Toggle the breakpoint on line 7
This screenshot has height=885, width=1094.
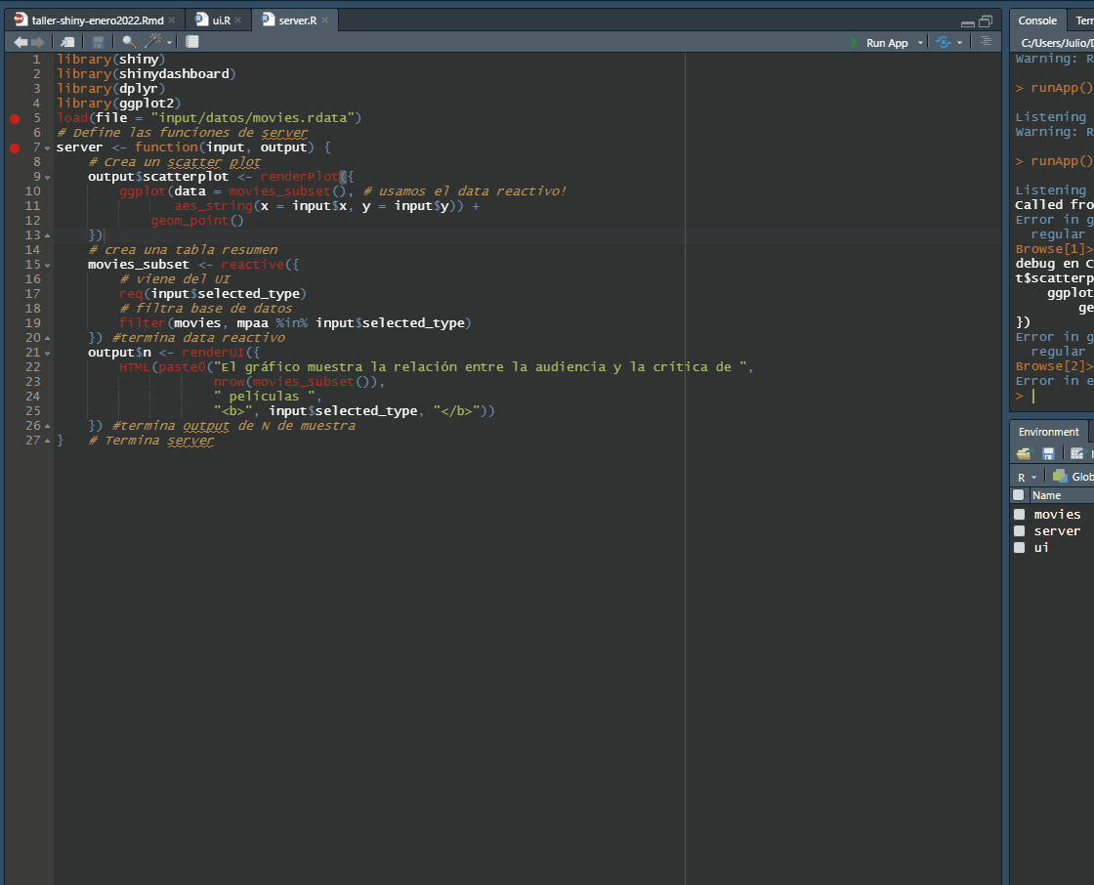click(15, 147)
